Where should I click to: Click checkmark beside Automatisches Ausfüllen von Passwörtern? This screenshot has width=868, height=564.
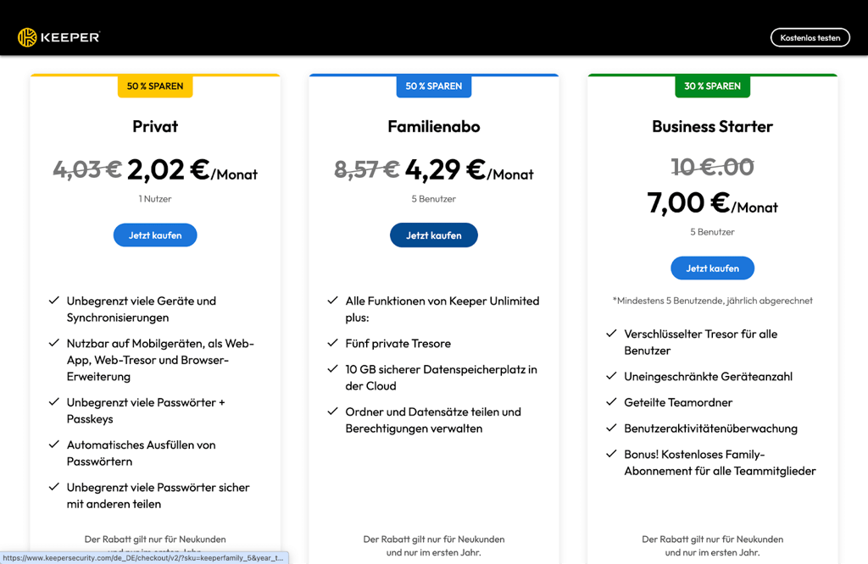click(x=53, y=444)
